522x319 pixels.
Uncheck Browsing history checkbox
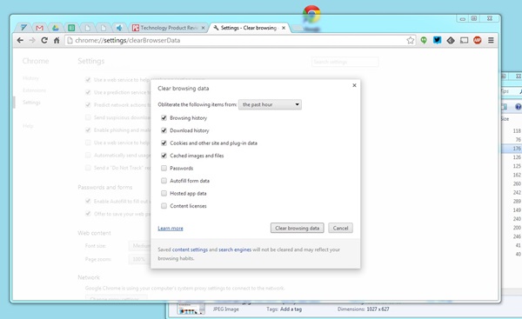(164, 117)
